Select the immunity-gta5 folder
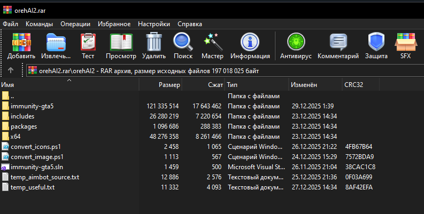 pyautogui.click(x=32, y=106)
